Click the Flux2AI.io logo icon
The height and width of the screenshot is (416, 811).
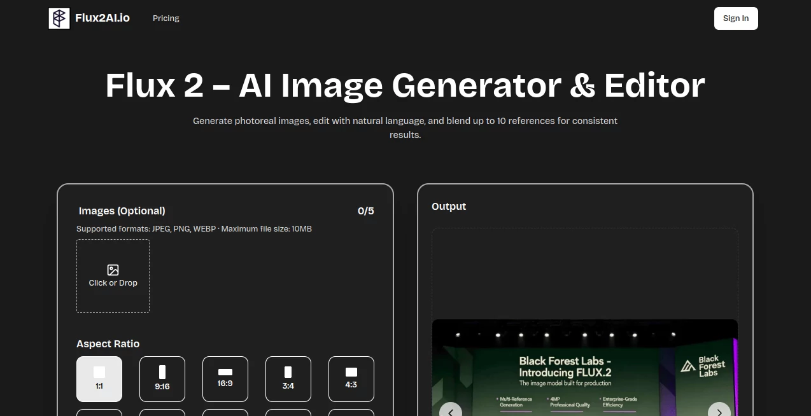(x=59, y=18)
